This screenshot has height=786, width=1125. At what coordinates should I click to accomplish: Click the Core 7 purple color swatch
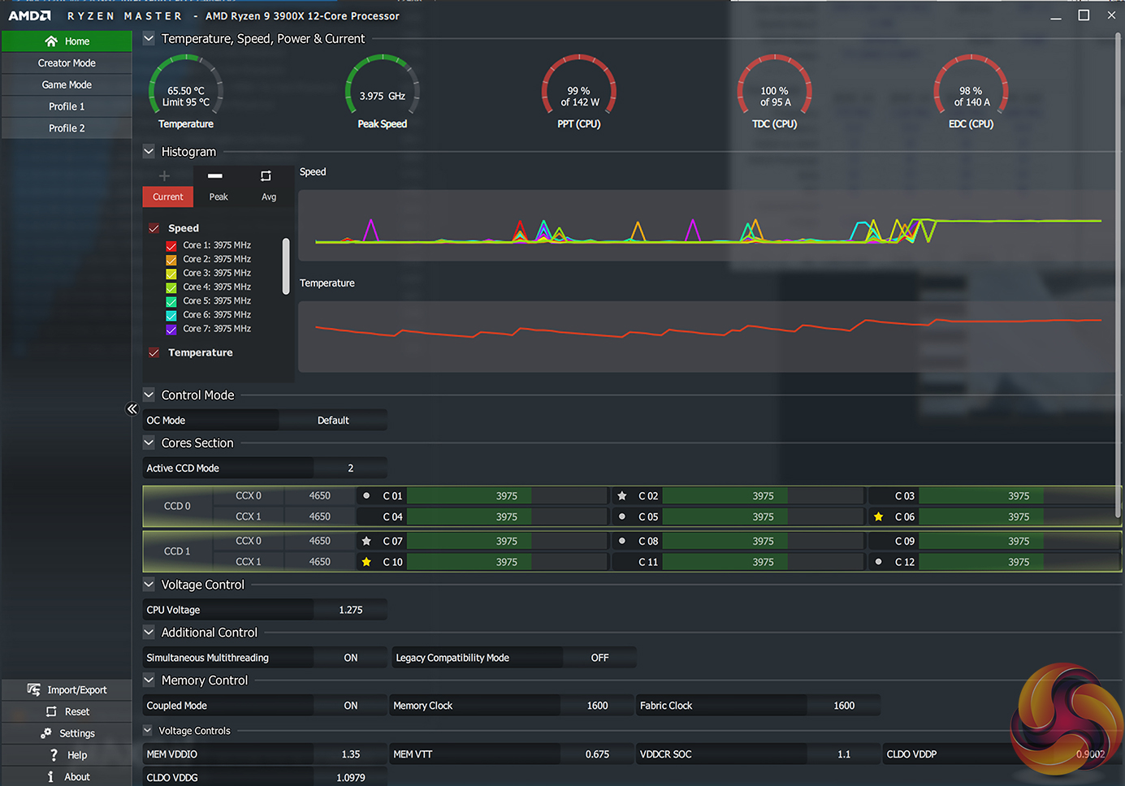tap(171, 330)
